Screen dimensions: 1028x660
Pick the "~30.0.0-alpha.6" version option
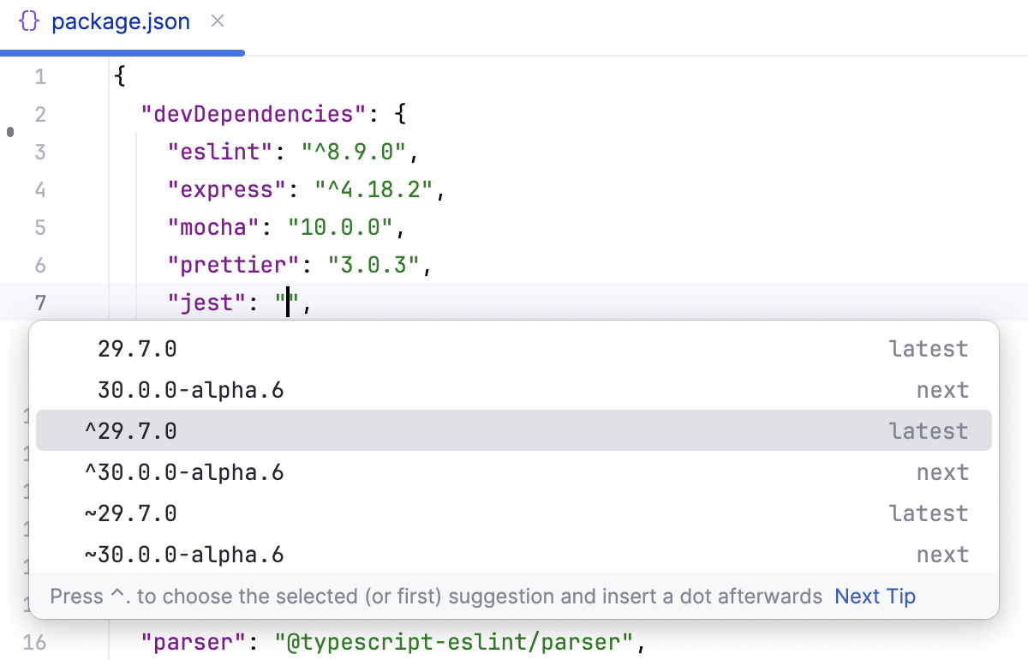coord(184,554)
